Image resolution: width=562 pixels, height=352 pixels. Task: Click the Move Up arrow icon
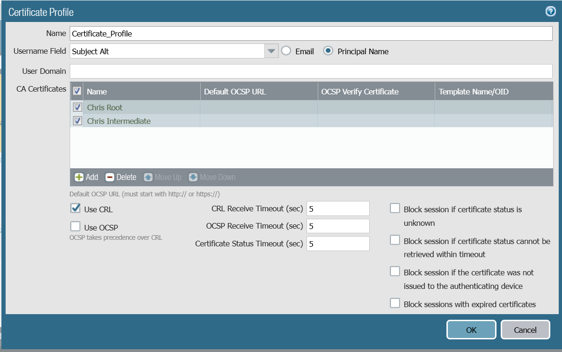pos(148,177)
